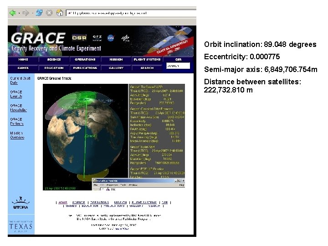The width and height of the screenshot is (328, 246).
Task: Open the OPERATIONS navigation tab
Action: (x=85, y=60)
